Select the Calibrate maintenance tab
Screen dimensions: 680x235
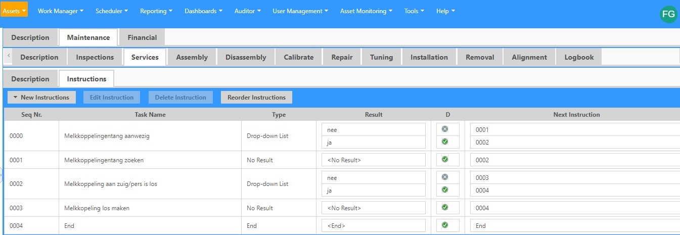coord(298,57)
